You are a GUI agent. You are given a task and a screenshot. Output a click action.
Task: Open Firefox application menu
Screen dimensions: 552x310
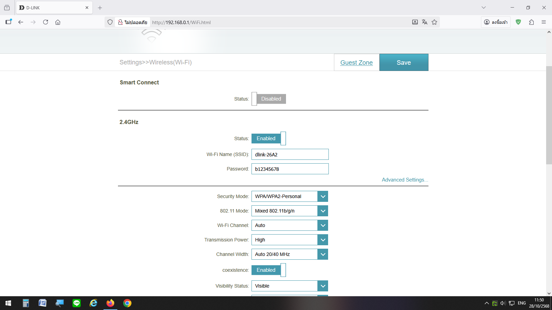point(544,22)
